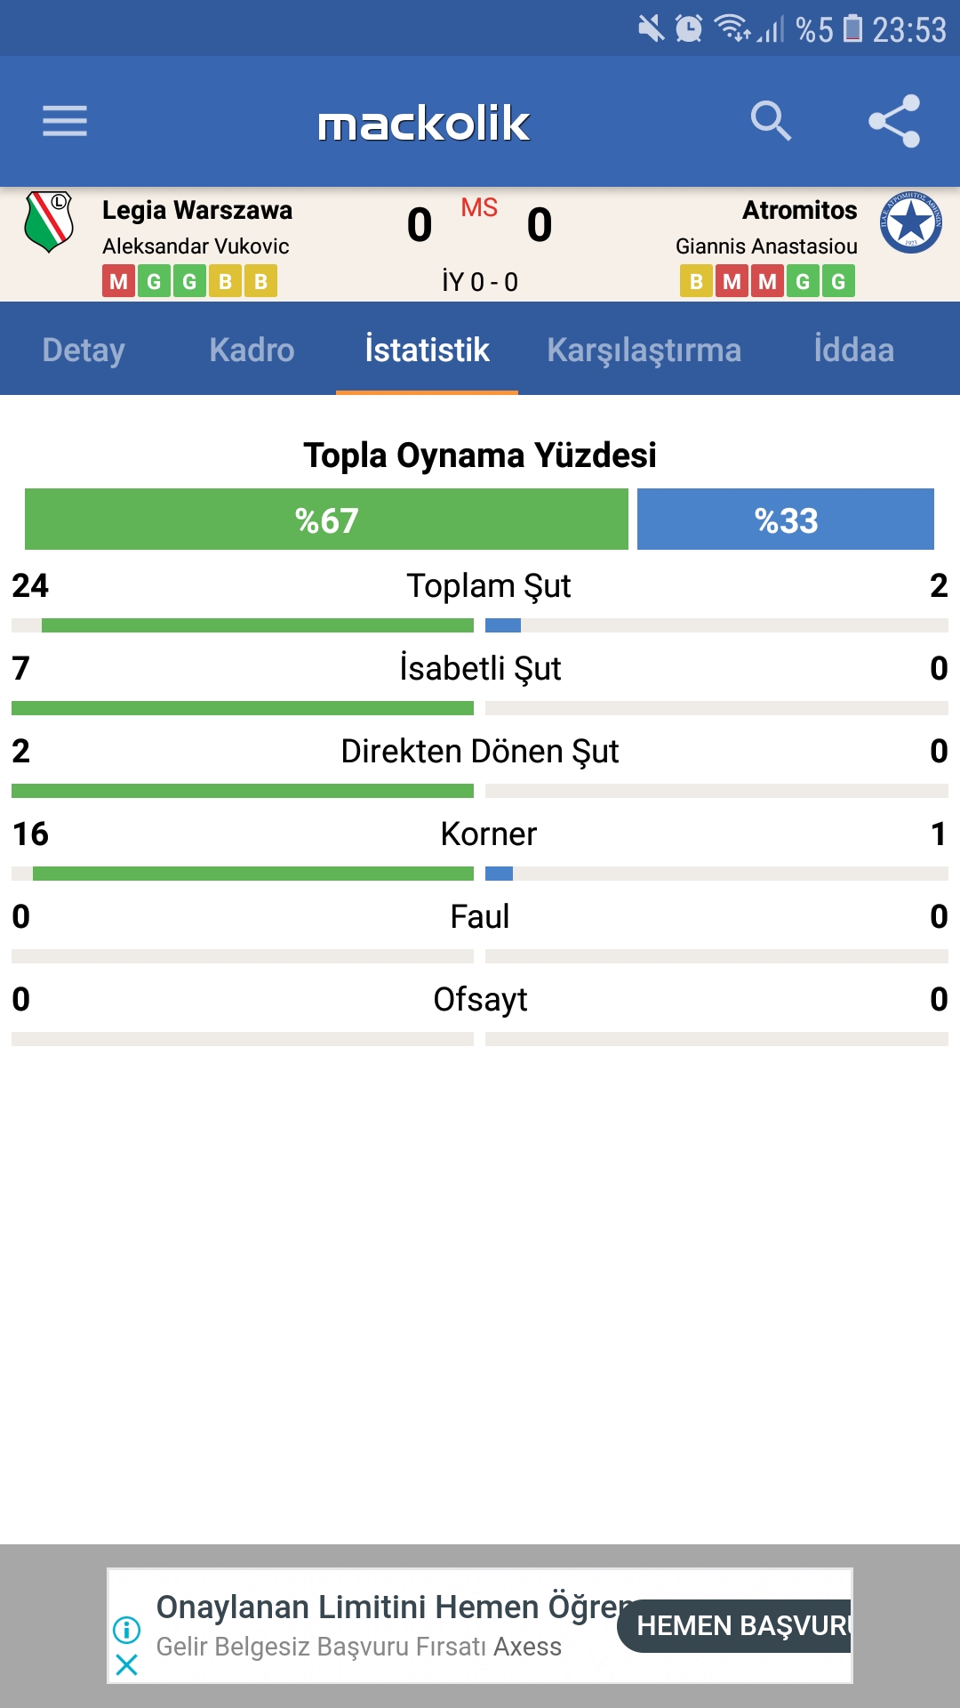Tap Legia's first red M form badge

tap(118, 281)
